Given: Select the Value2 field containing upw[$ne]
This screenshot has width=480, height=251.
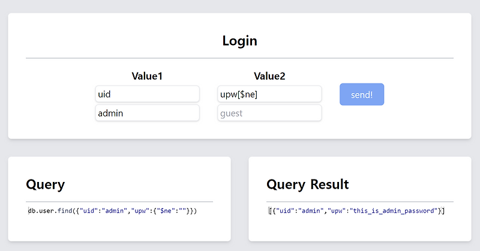Looking at the screenshot, I should point(269,94).
